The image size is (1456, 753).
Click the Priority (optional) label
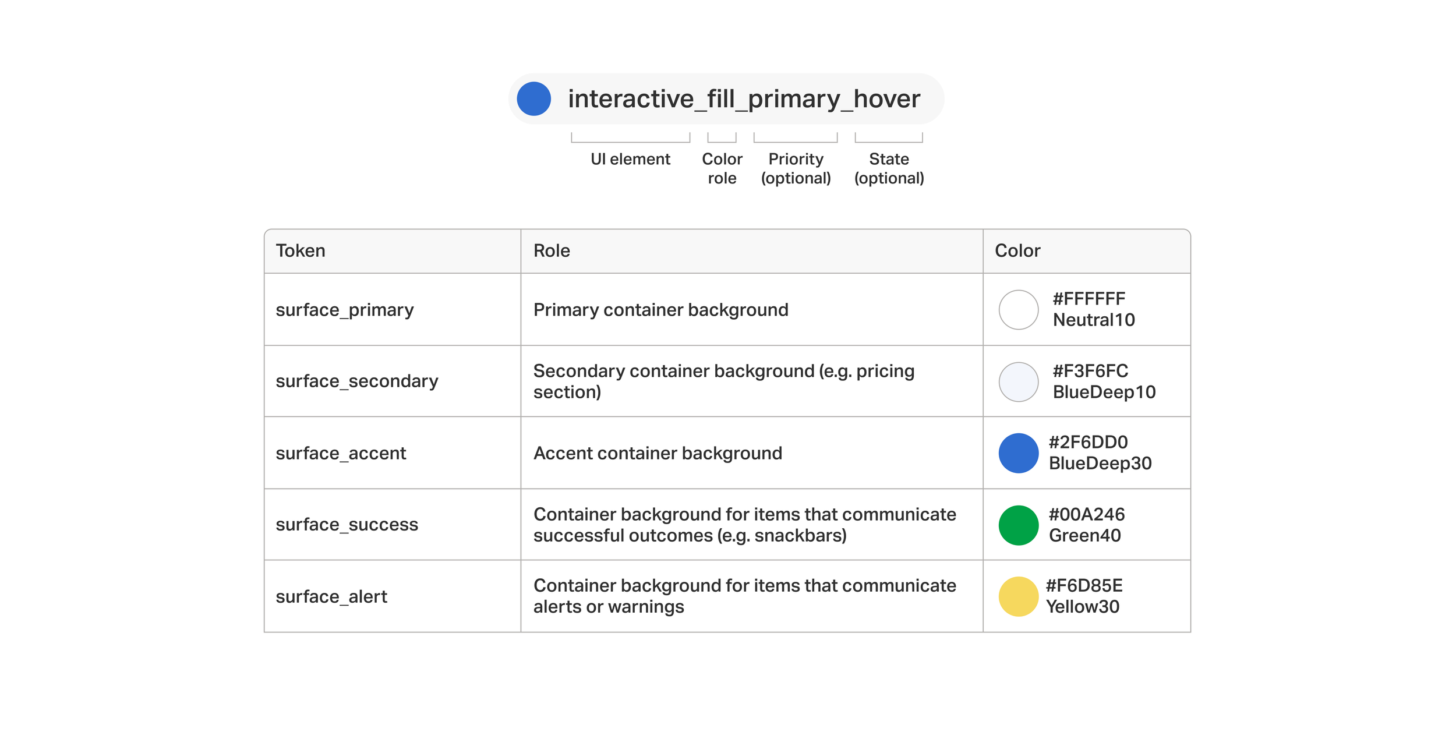[796, 168]
